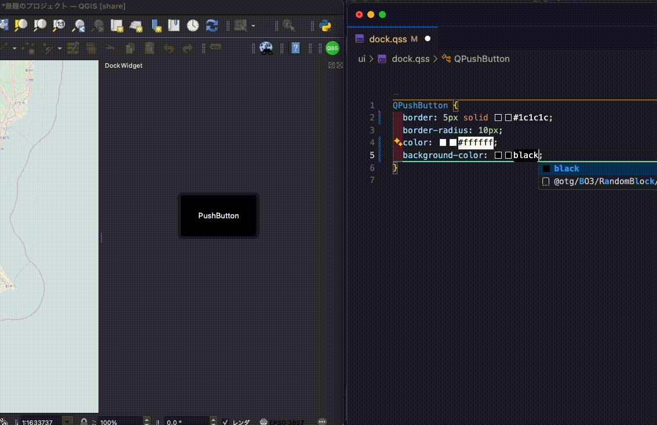This screenshot has width=657, height=425.
Task: Toggle the レンダ render checkbox
Action: (225, 422)
